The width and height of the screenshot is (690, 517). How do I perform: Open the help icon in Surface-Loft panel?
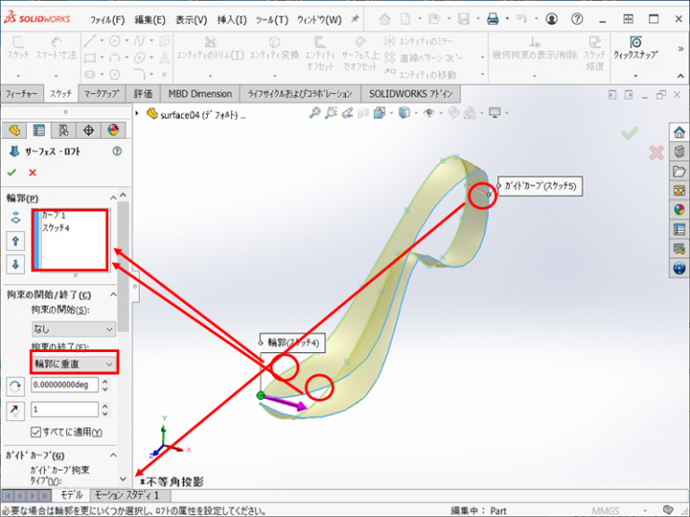pos(117,151)
